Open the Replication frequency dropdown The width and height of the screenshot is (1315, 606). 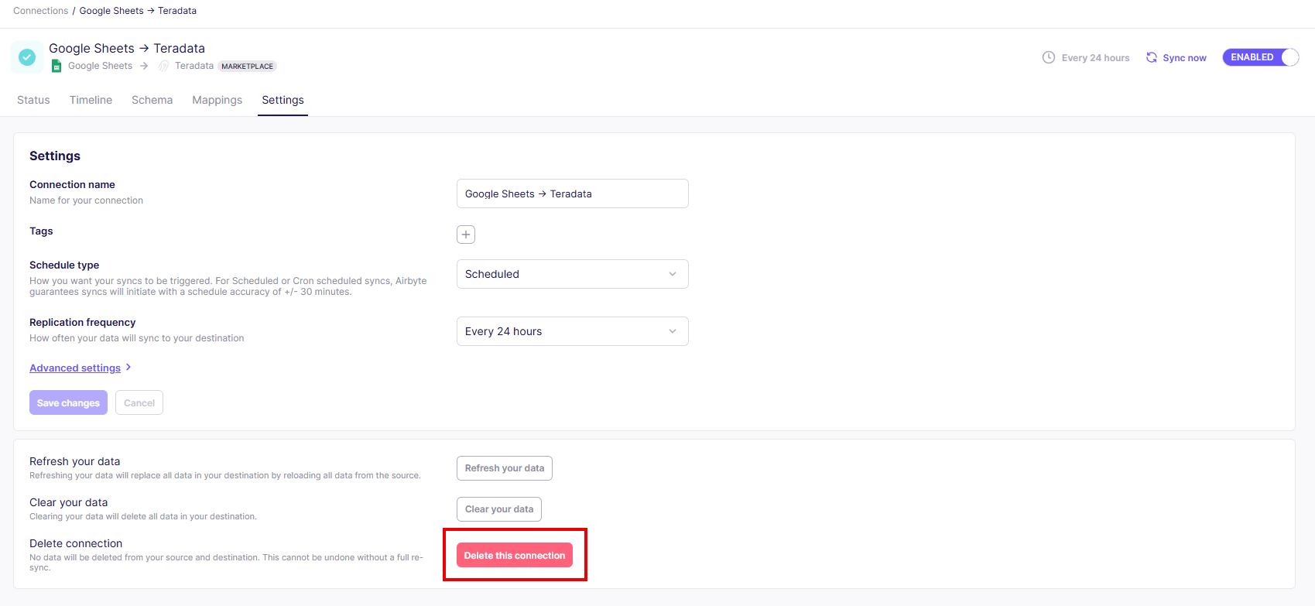[573, 331]
